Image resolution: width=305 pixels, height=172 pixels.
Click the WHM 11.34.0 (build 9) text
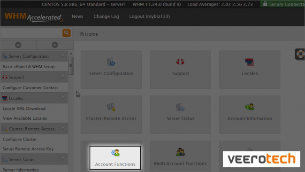point(157,4)
